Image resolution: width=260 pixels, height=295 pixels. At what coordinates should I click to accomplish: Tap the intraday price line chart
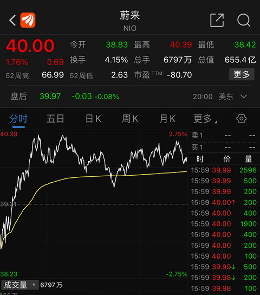click(x=94, y=204)
